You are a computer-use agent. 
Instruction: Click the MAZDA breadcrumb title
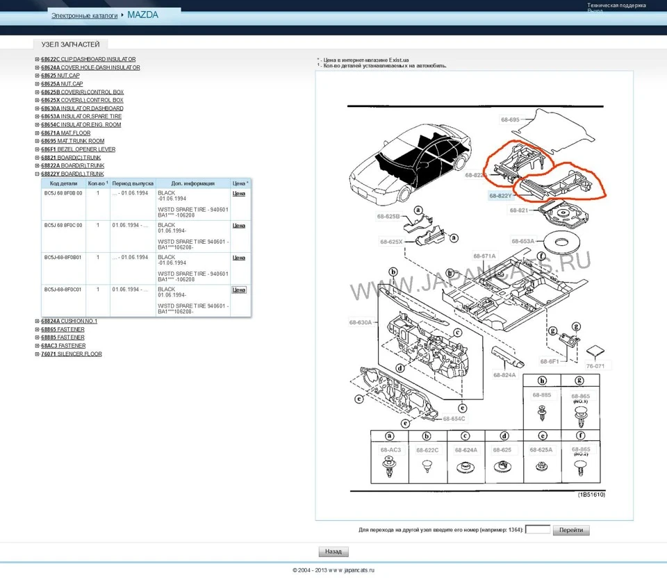point(142,15)
